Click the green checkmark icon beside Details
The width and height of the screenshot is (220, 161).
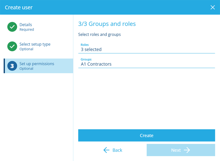pos(12,27)
